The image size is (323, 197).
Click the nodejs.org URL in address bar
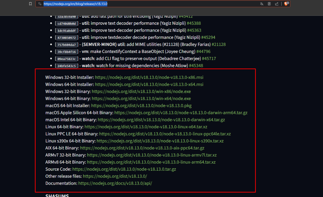coord(75,4)
